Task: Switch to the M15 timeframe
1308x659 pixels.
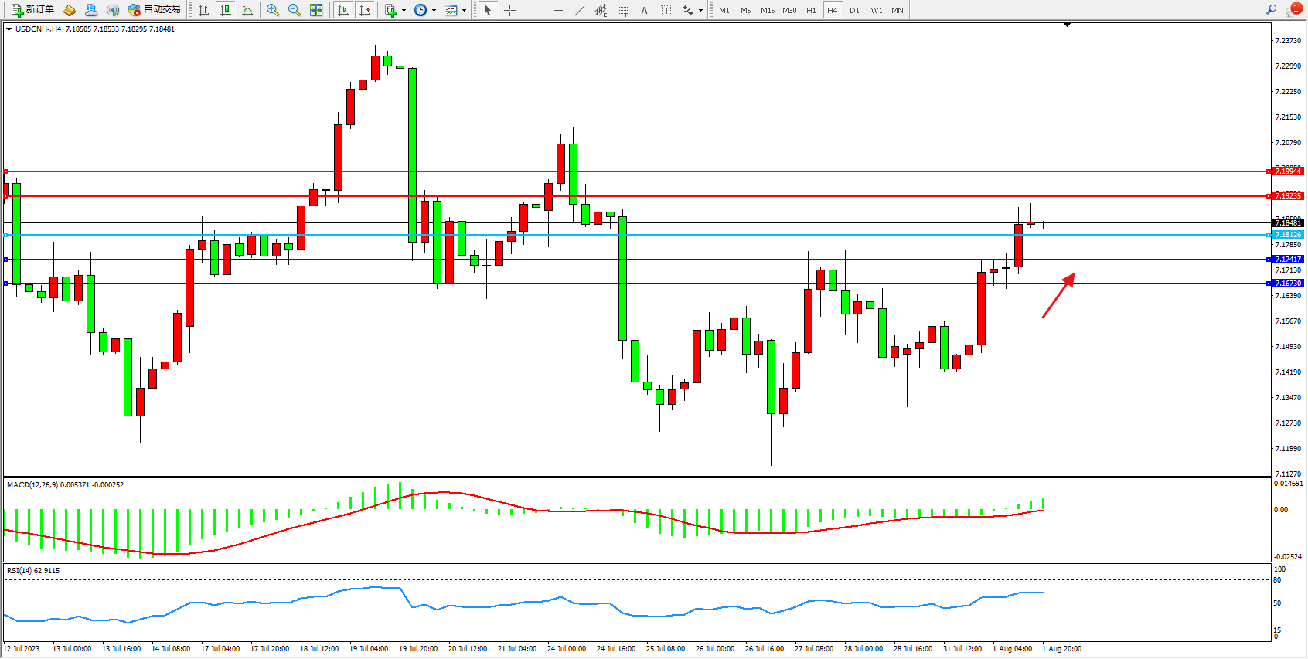Action: 767,10
